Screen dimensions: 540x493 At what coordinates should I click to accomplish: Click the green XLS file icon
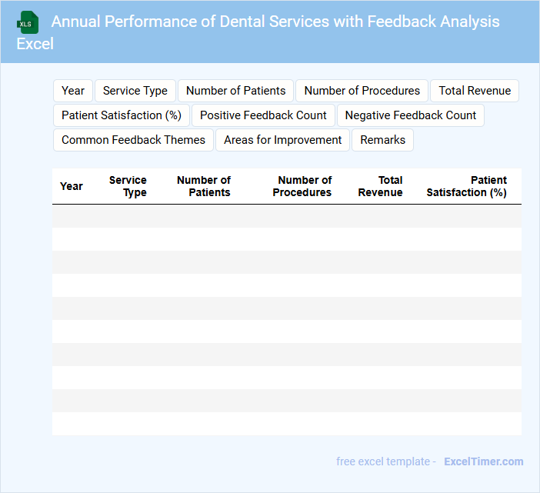click(x=28, y=22)
